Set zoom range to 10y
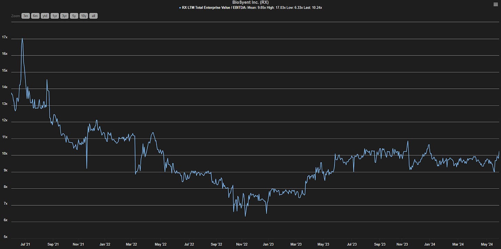501x249 pixels. [84, 16]
